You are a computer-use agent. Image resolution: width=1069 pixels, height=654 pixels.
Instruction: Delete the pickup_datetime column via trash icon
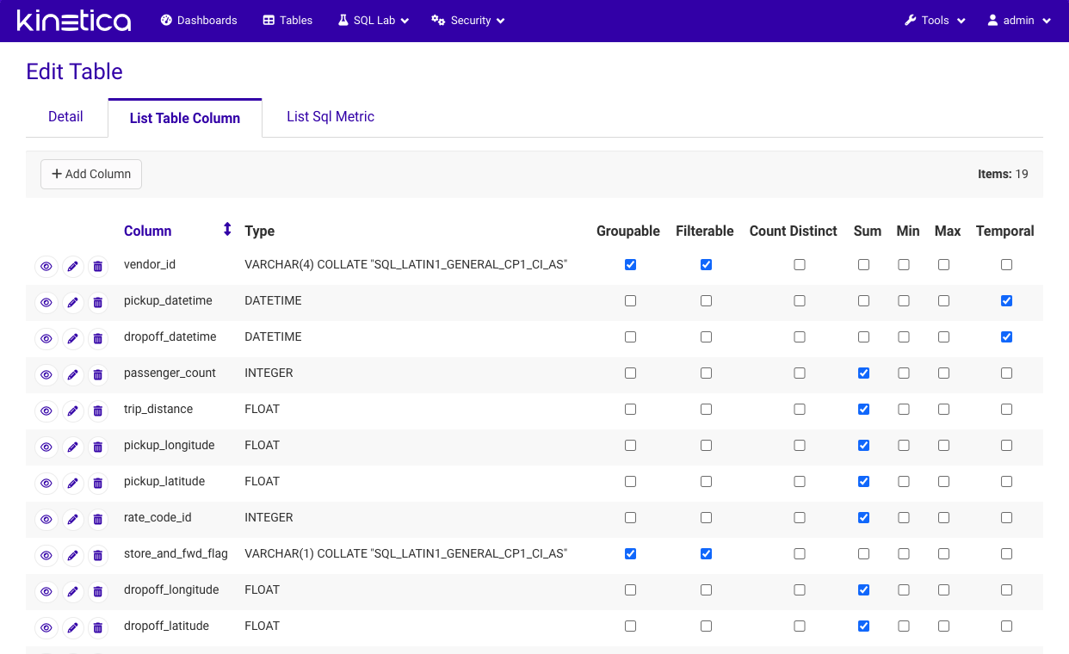tap(98, 303)
